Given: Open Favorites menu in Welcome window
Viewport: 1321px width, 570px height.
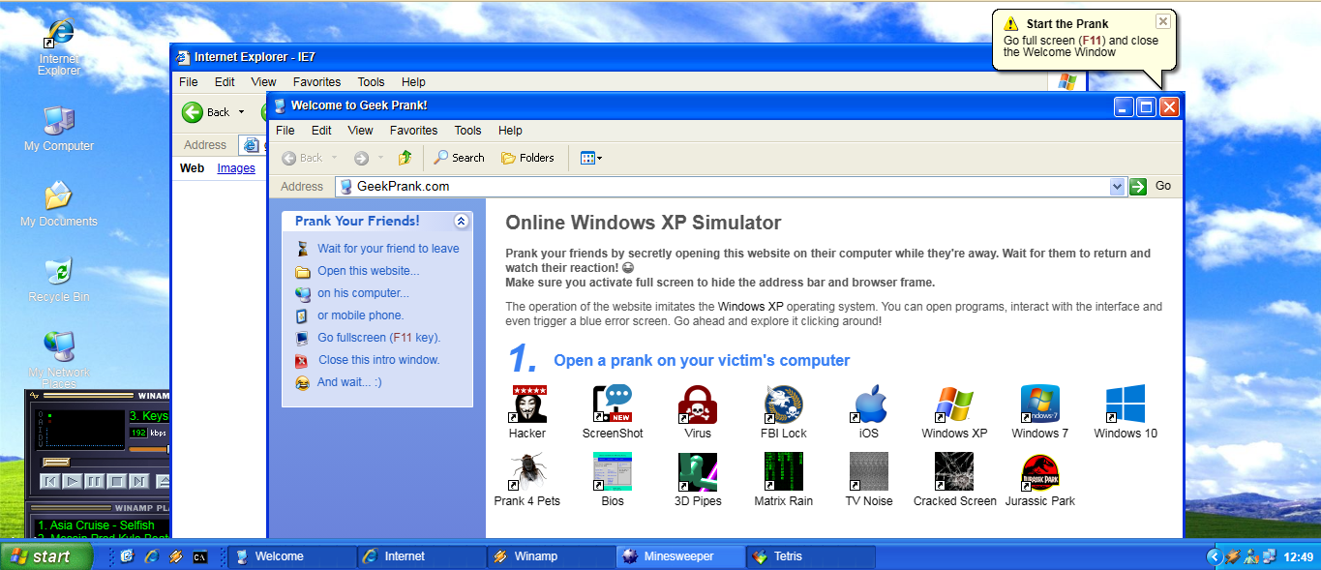Looking at the screenshot, I should point(414,131).
